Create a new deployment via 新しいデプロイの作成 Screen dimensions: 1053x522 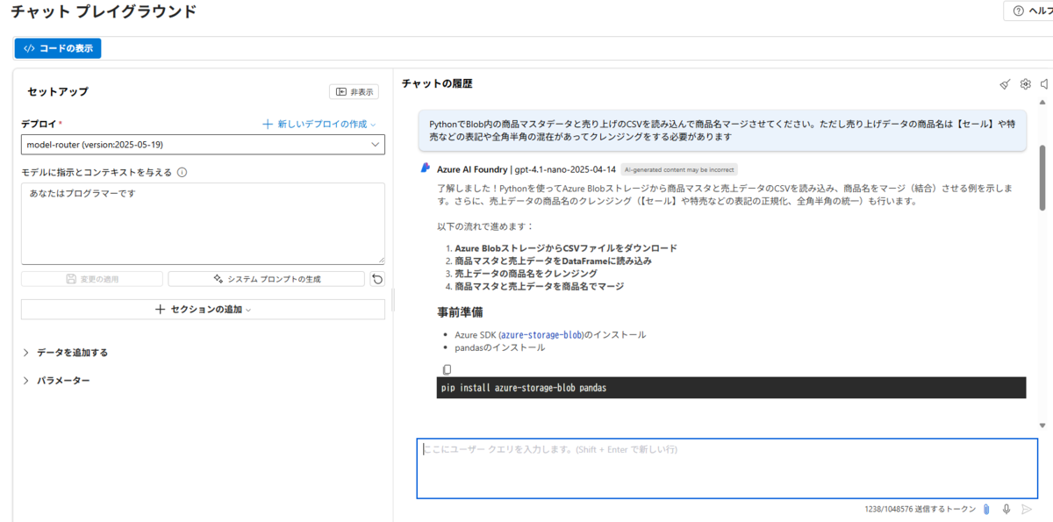point(319,125)
